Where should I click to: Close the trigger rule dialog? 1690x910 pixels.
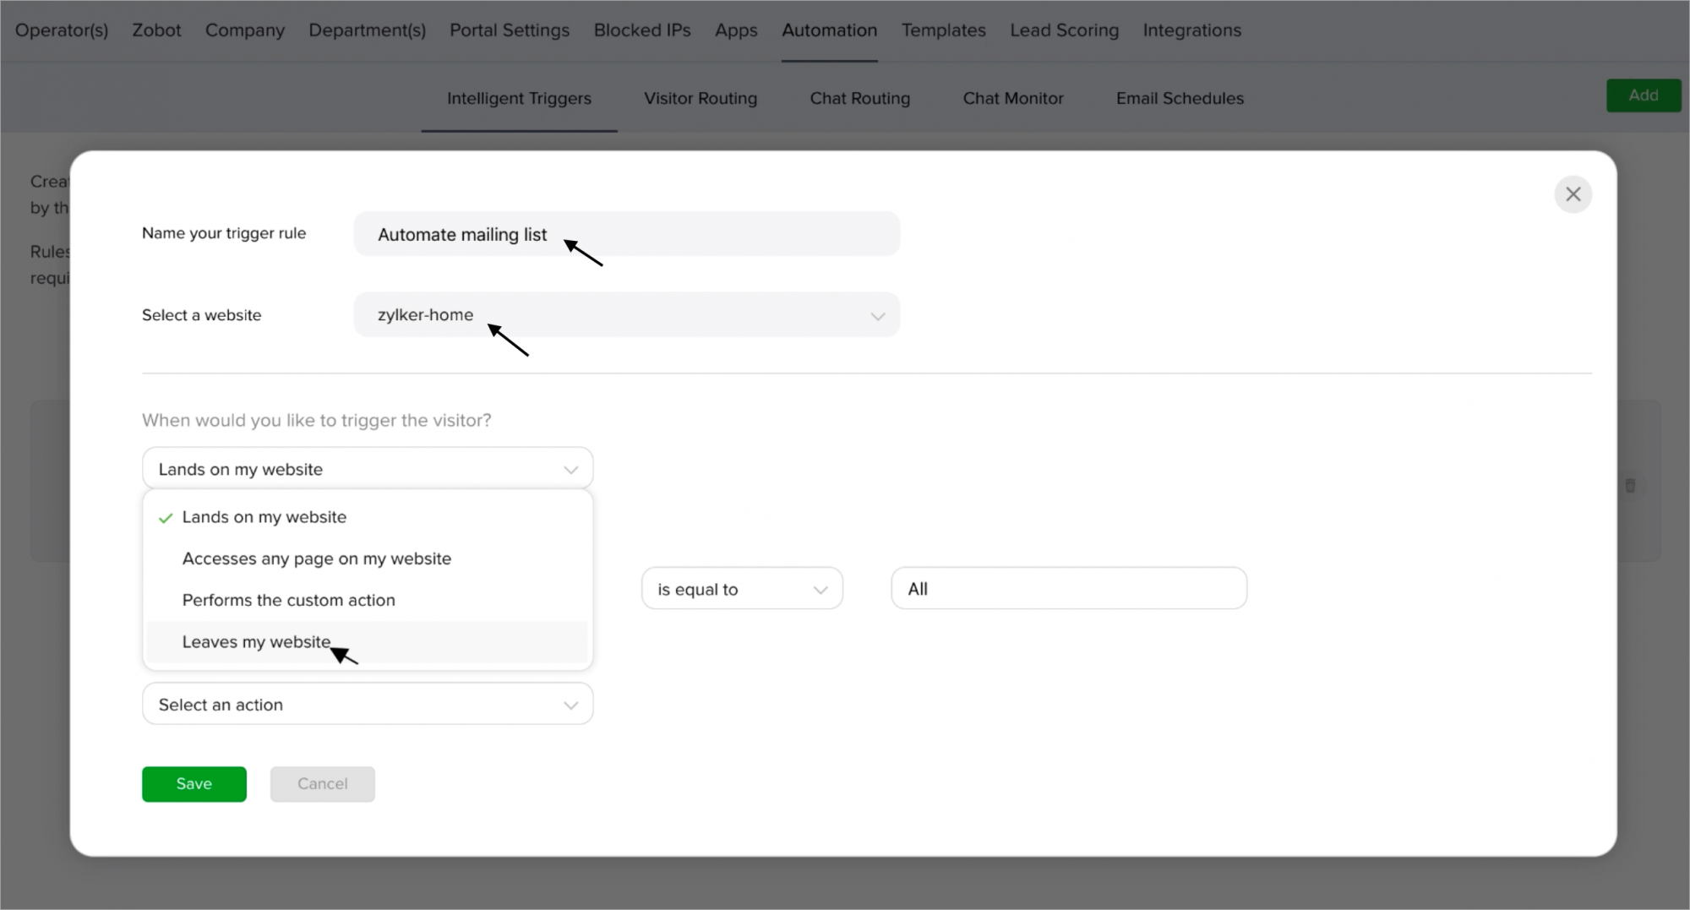pyautogui.click(x=1573, y=194)
